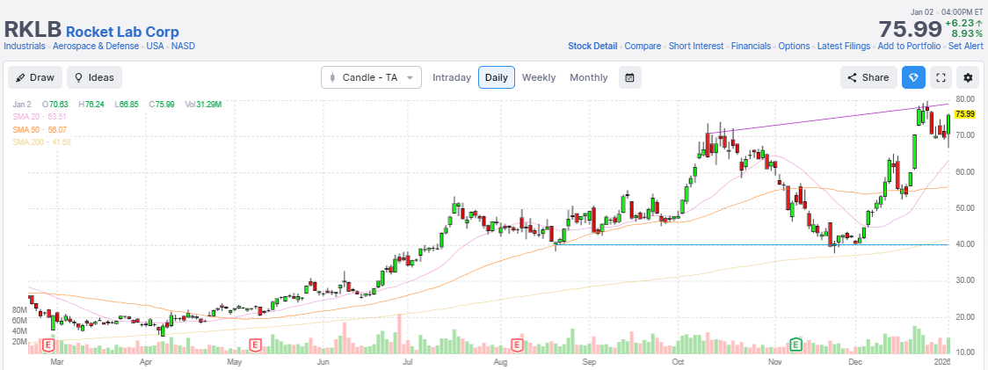Open the USA country link

click(155, 46)
